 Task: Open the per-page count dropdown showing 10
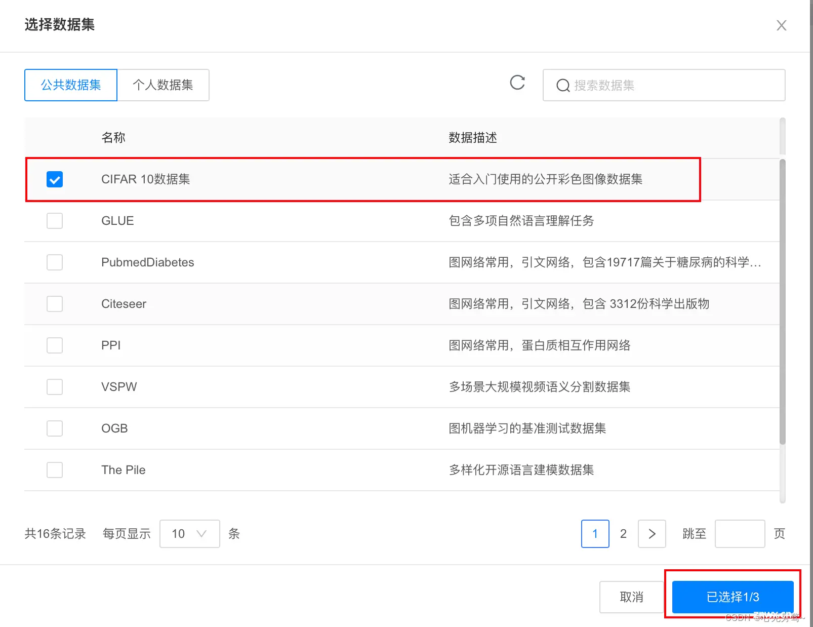coord(190,534)
